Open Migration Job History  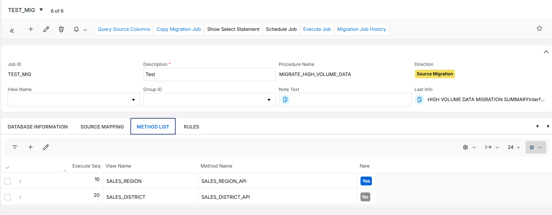pyautogui.click(x=361, y=29)
